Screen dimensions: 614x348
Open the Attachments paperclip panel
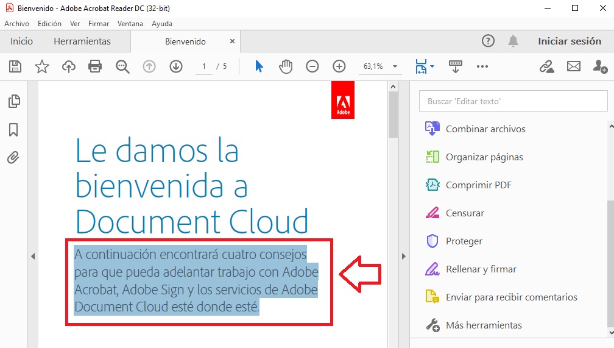13,158
